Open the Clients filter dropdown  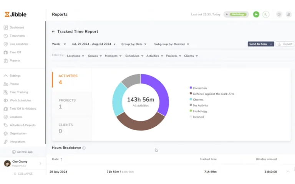pos(191,56)
